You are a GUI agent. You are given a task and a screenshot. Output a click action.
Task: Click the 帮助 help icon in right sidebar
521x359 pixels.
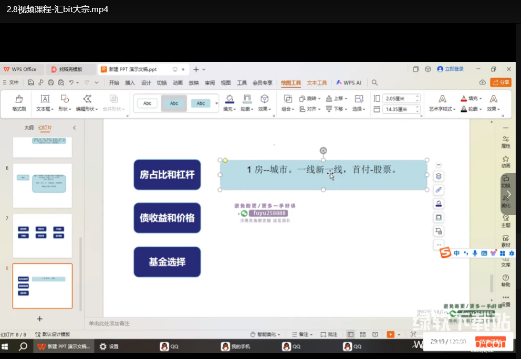pyautogui.click(x=505, y=280)
